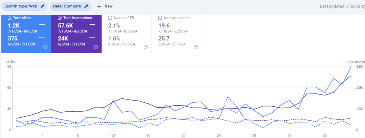365x138 pixels.
Task: Enable the Average position checkbox
Action: tap(160, 18)
